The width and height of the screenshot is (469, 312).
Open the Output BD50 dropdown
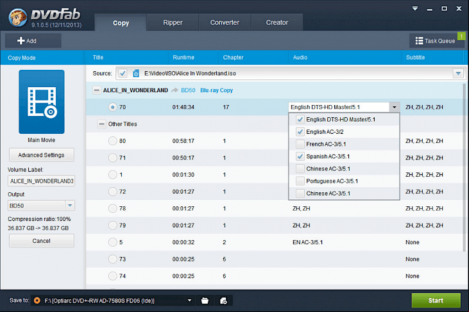pos(70,206)
